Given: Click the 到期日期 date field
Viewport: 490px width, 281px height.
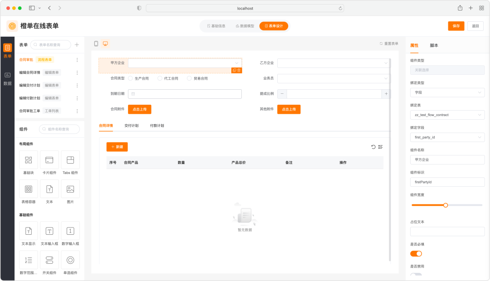Looking at the screenshot, I should click(185, 94).
